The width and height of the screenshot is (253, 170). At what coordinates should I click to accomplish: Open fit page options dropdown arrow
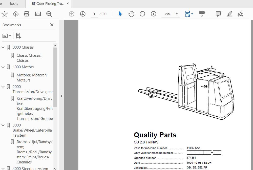tap(192, 14)
